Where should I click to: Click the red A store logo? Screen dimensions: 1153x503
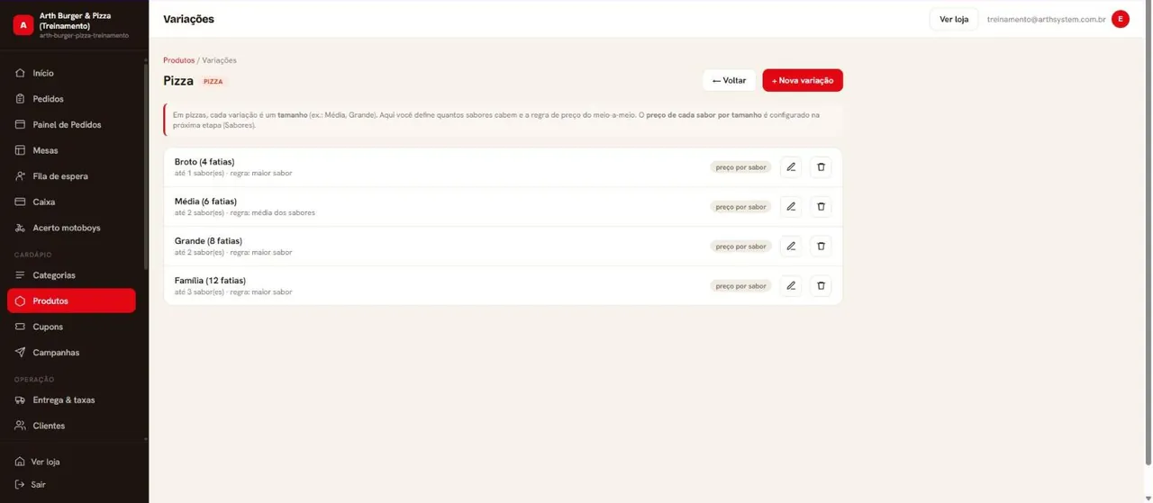[23, 25]
